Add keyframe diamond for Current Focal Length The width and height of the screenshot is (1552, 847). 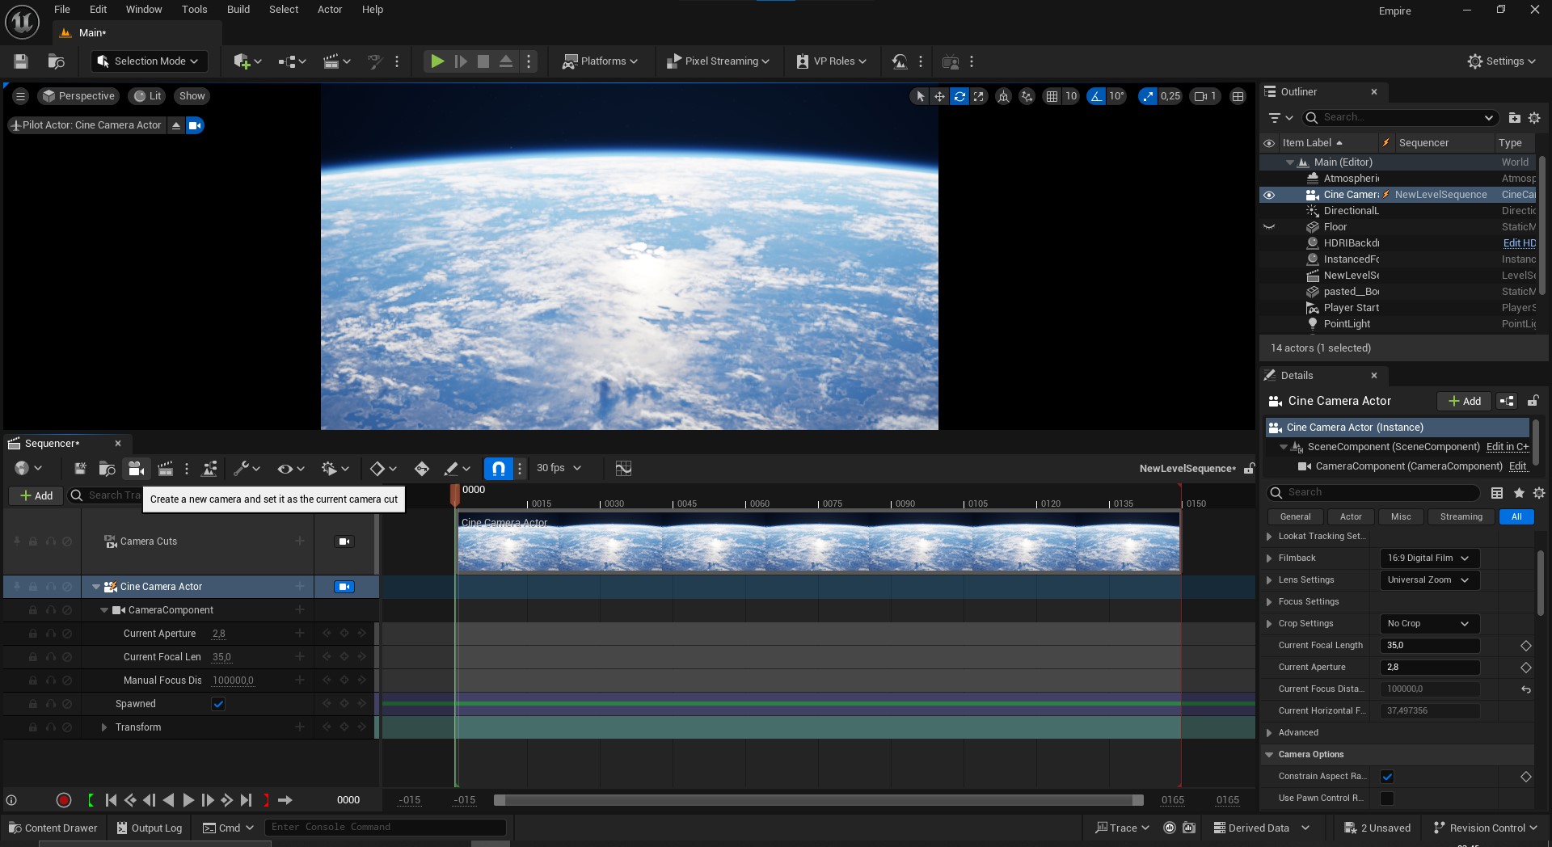pos(1526,646)
